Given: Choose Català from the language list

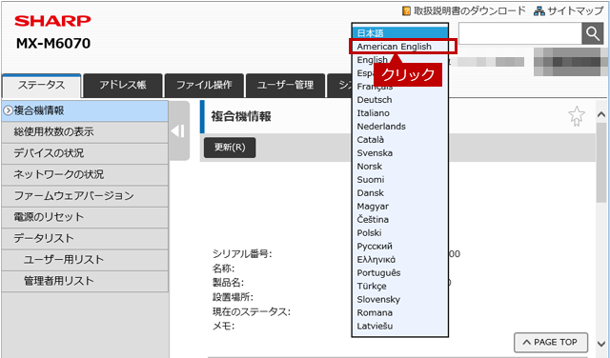Looking at the screenshot, I should [400, 140].
